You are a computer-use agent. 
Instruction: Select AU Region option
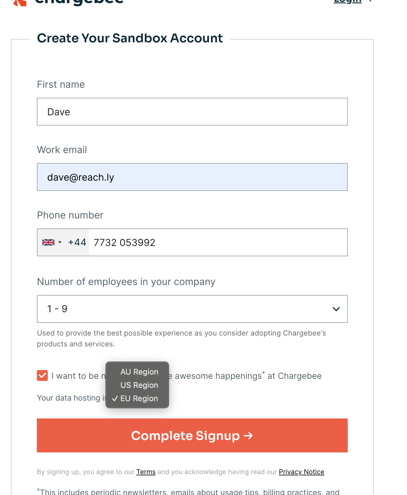(139, 372)
